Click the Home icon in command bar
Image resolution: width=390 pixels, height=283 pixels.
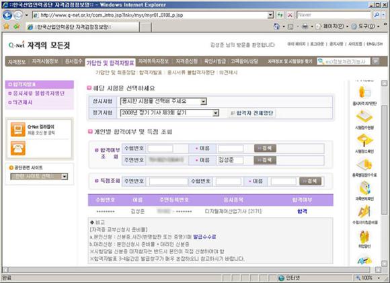click(x=276, y=26)
